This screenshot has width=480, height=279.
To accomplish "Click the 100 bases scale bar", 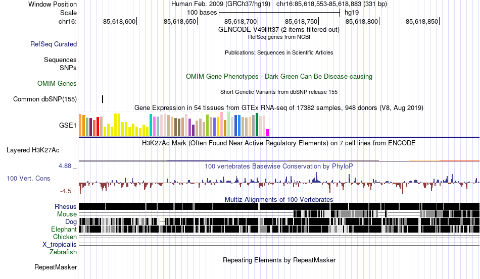I will [279, 13].
